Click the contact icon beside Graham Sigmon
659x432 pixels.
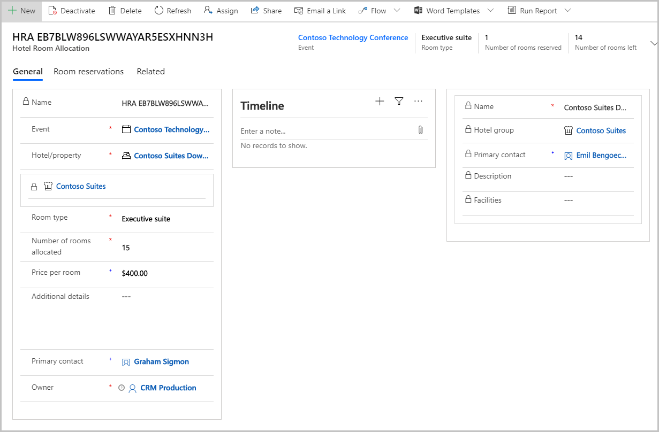(x=126, y=362)
